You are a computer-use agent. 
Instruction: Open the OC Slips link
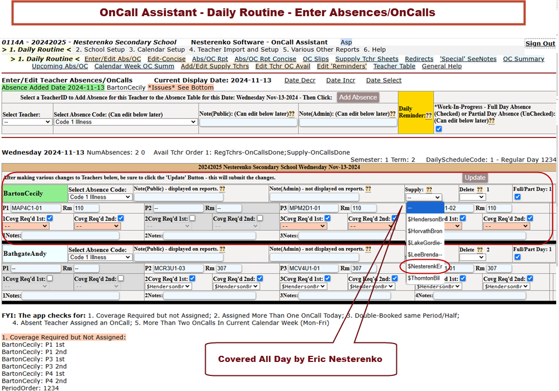click(315, 59)
